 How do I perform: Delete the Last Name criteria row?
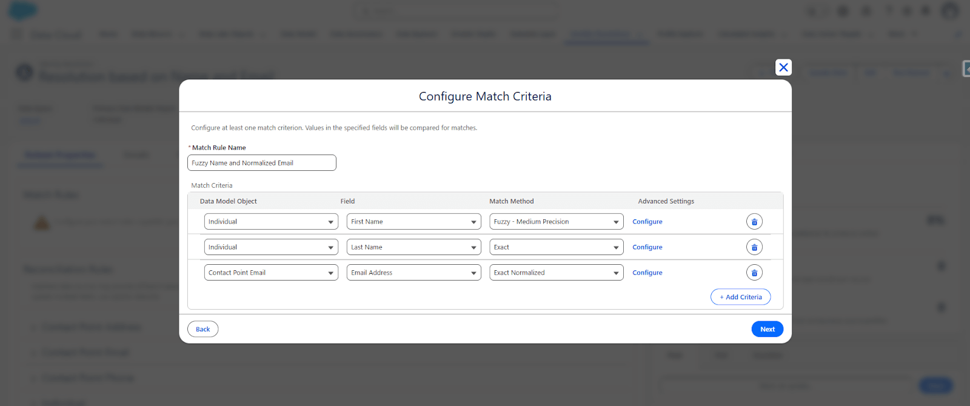point(754,247)
